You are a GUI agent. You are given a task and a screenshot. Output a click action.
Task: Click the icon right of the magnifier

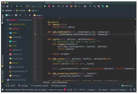pos(95,6)
